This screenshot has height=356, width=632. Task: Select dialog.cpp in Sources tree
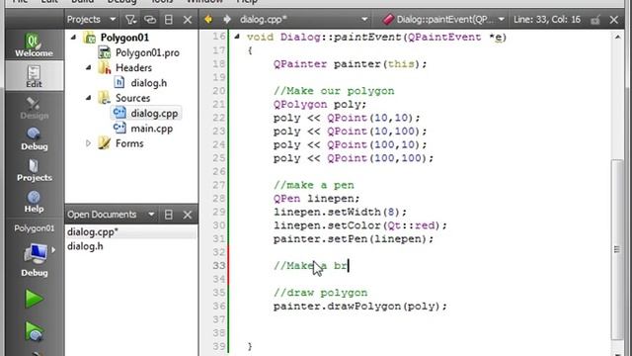click(x=154, y=113)
